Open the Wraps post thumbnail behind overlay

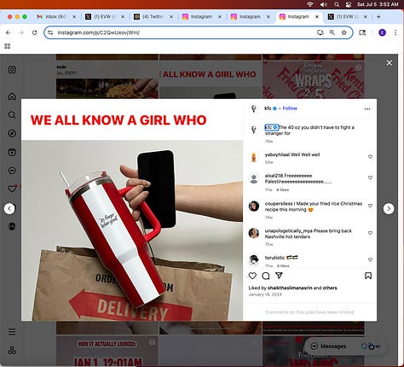(x=314, y=80)
